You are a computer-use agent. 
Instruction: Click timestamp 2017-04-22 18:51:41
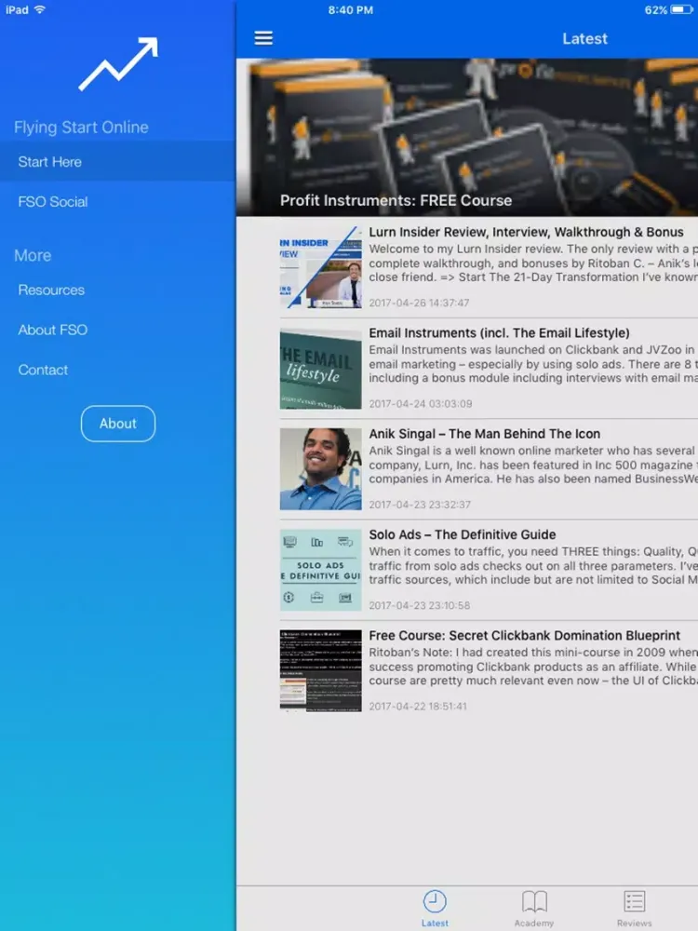[418, 707]
